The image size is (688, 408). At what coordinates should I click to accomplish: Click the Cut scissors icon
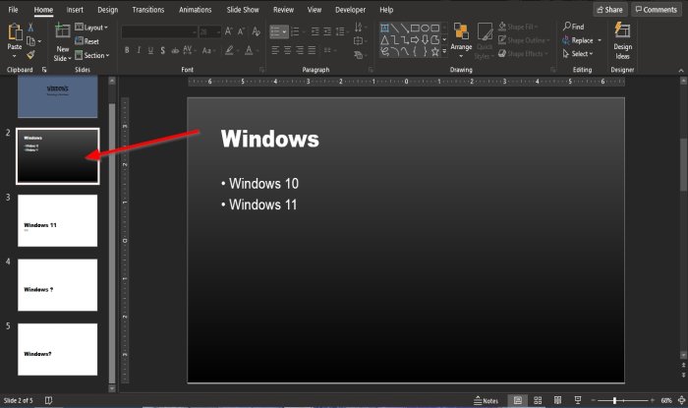pyautogui.click(x=31, y=28)
